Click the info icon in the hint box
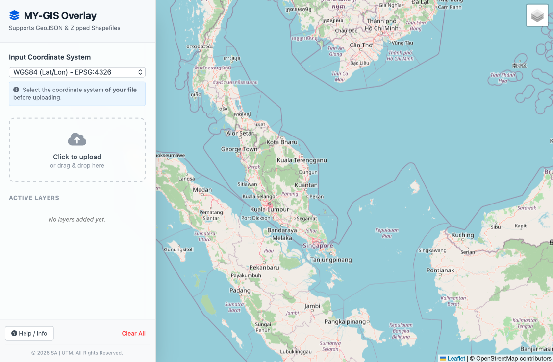This screenshot has height=362, width=553. (x=16, y=90)
